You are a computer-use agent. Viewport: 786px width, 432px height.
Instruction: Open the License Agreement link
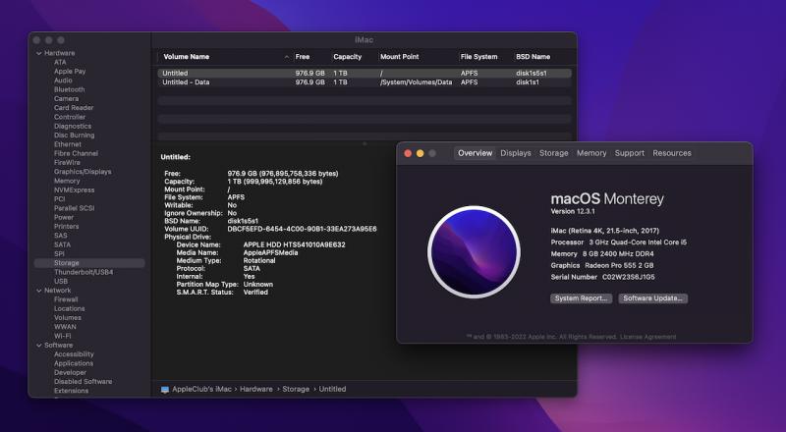click(x=648, y=337)
